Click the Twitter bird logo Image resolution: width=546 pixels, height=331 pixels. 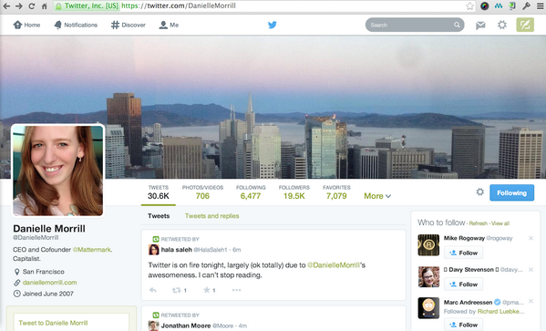pos(273,25)
